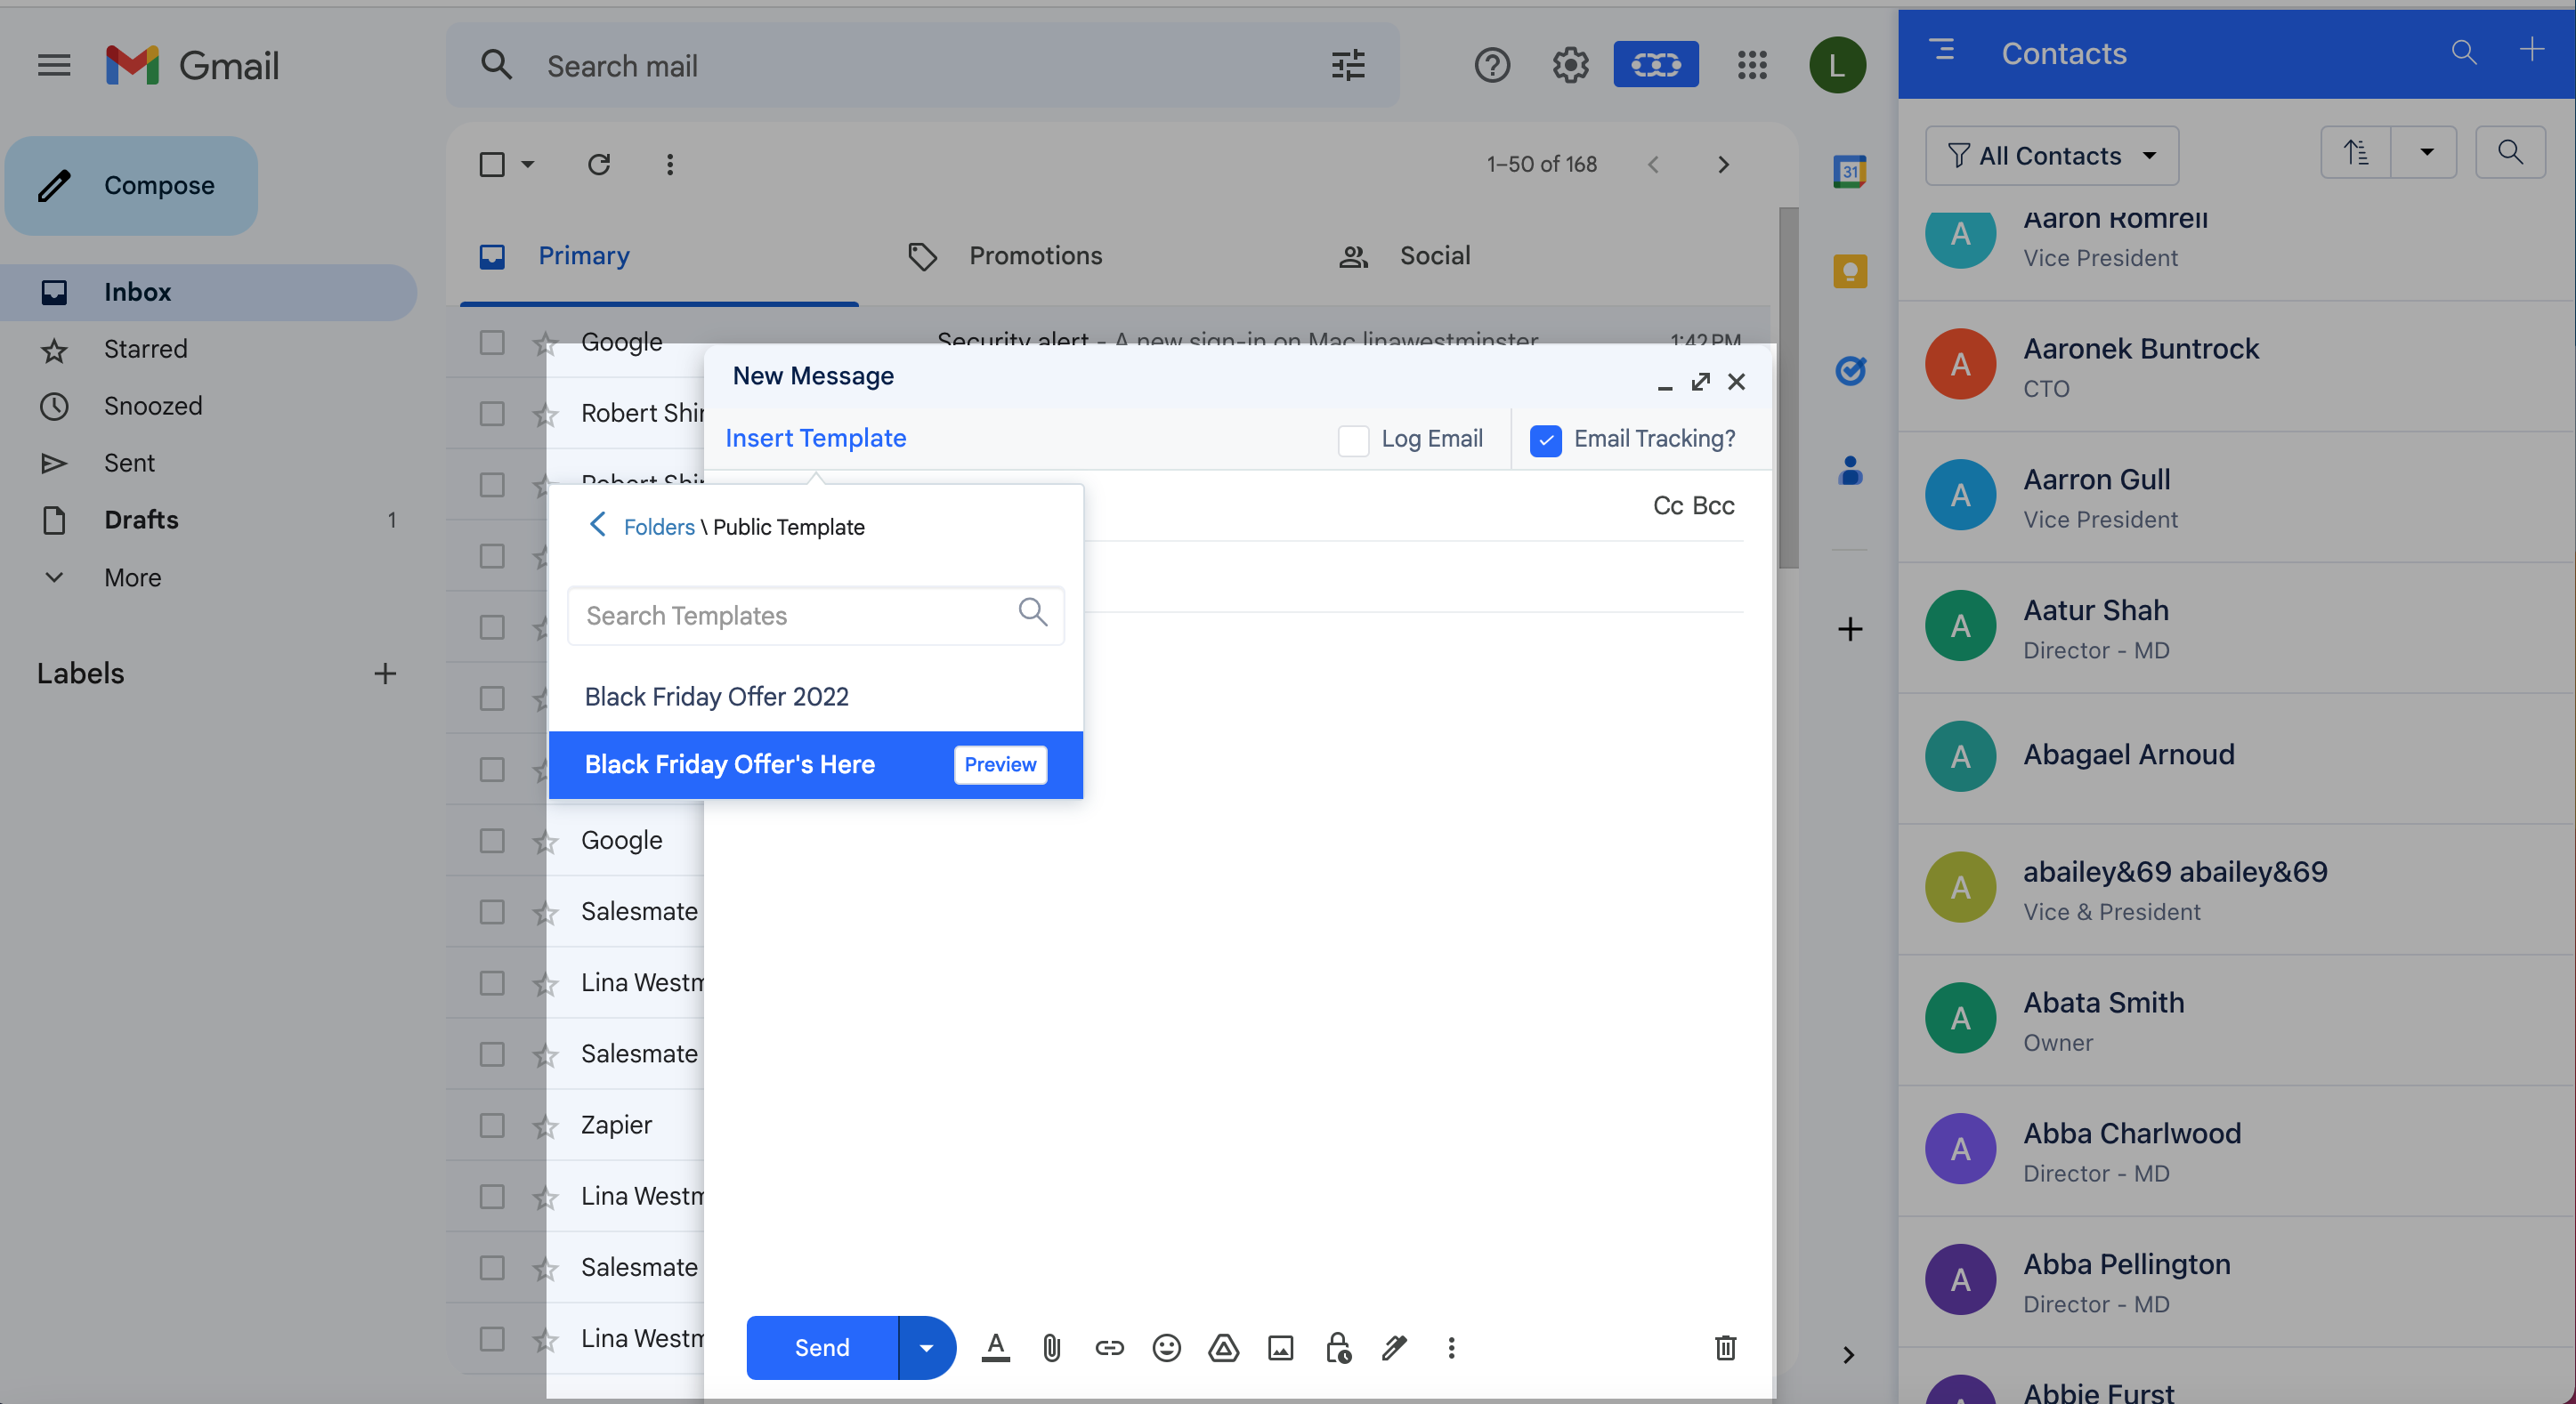
Task: Switch to the Promotions tab
Action: [1035, 256]
